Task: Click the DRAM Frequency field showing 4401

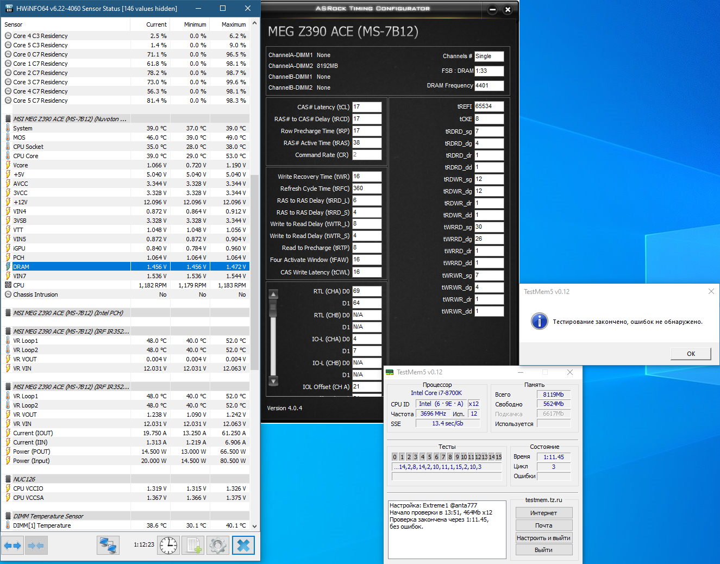Action: click(489, 86)
